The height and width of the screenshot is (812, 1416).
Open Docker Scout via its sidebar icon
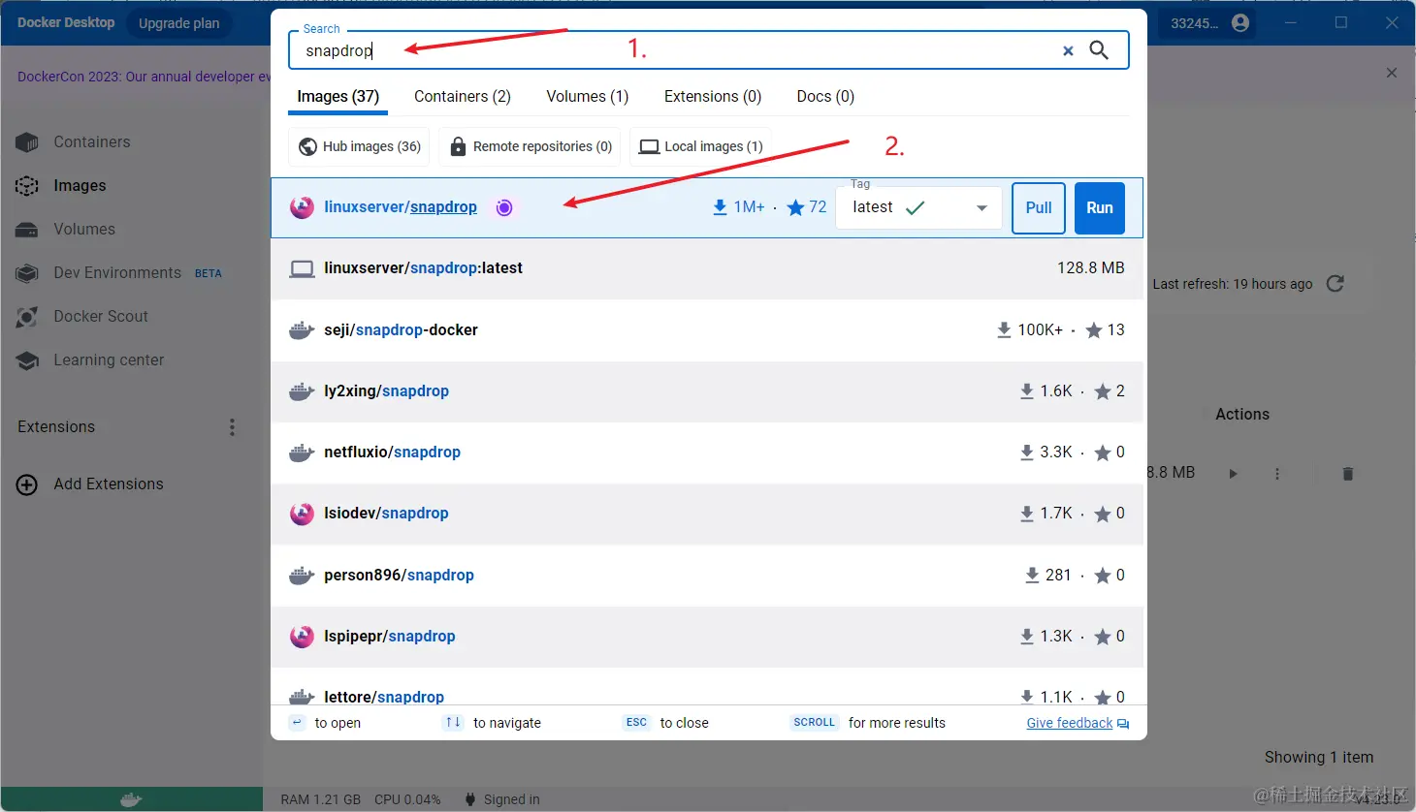[27, 317]
